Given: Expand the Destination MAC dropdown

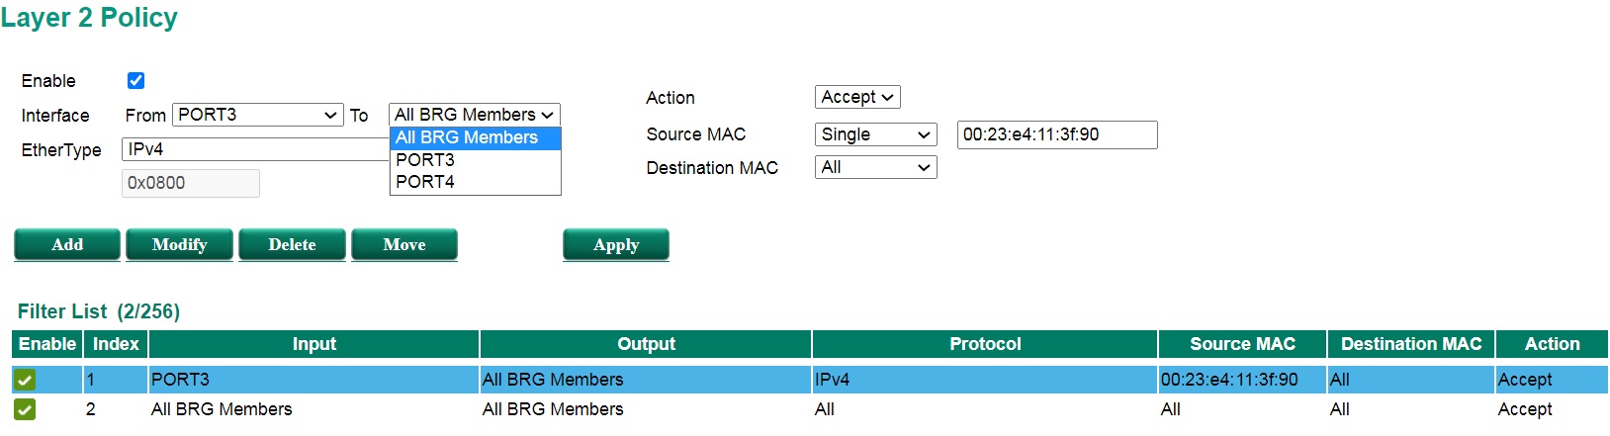Looking at the screenshot, I should coord(876,168).
